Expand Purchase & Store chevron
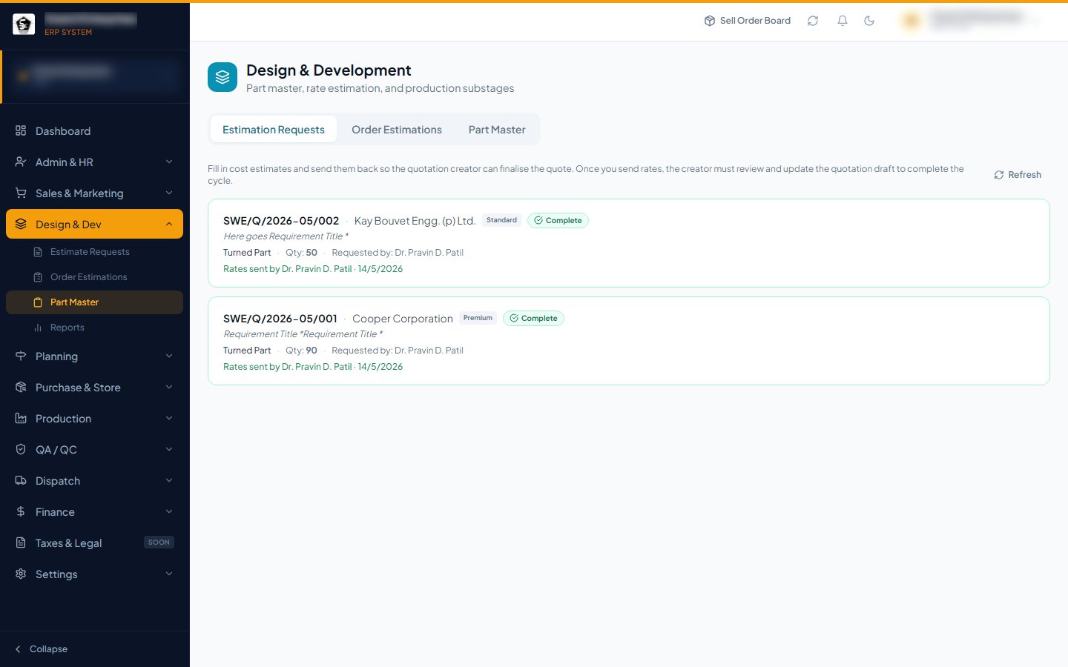 pyautogui.click(x=169, y=388)
